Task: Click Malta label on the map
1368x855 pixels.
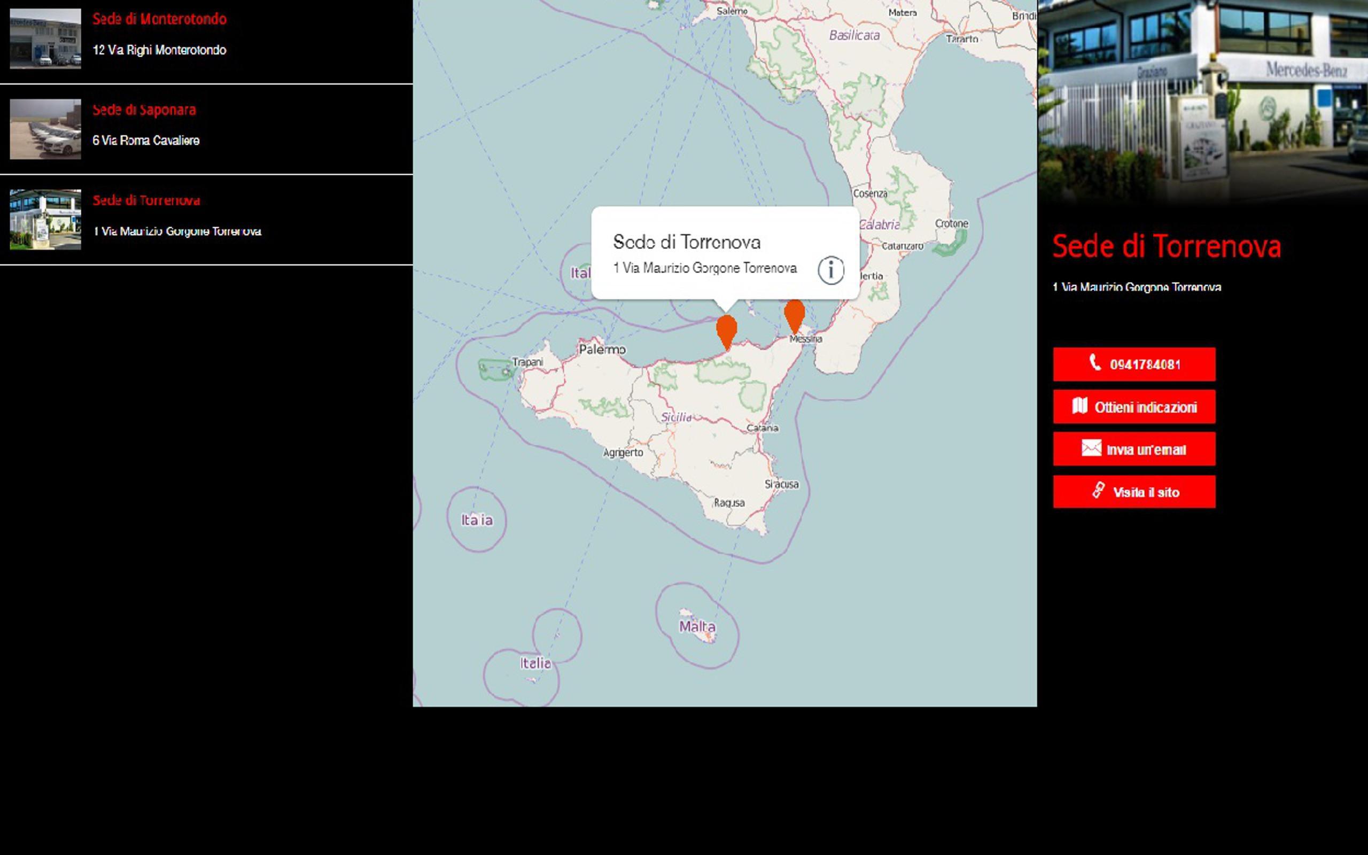Action: tap(697, 626)
